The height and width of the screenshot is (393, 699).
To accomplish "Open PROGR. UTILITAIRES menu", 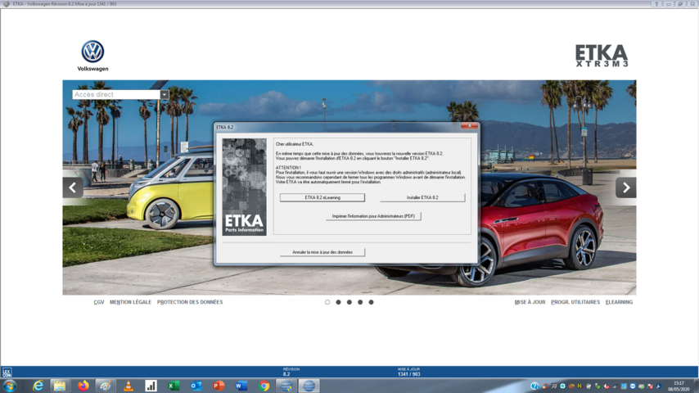I will click(575, 302).
